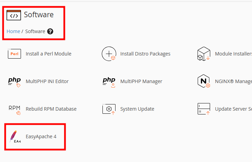Screen dimensions: 252x162
Task: Open Rebuild RPM Database
Action: coord(51,109)
